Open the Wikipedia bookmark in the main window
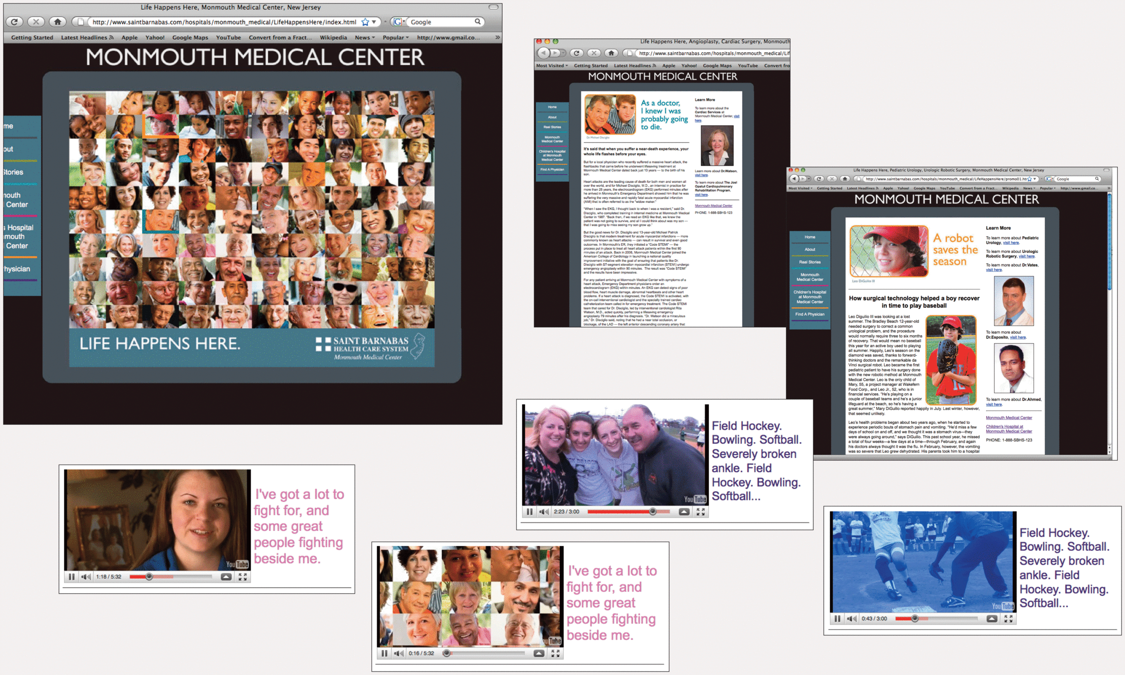Image resolution: width=1125 pixels, height=675 pixels. [333, 38]
